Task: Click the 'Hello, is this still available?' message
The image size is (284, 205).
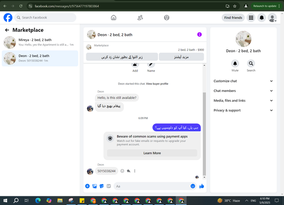Action: (x=117, y=98)
